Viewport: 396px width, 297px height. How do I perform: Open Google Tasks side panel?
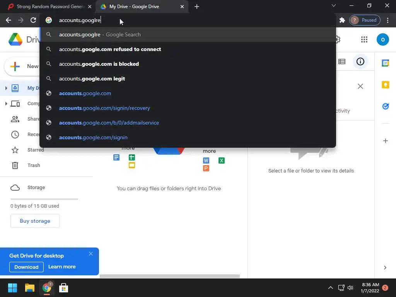pyautogui.click(x=386, y=106)
